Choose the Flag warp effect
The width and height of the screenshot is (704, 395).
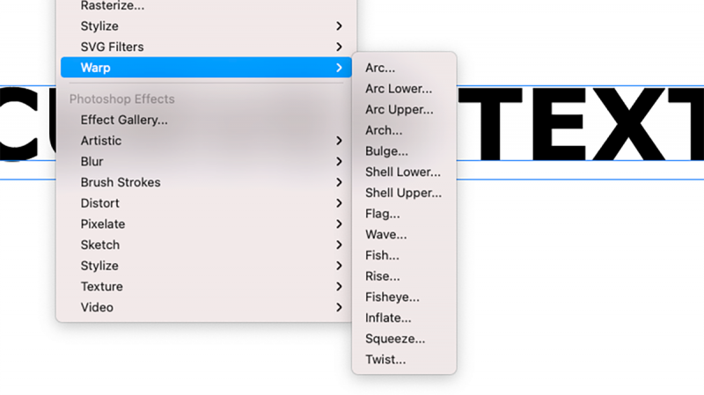pos(404,214)
